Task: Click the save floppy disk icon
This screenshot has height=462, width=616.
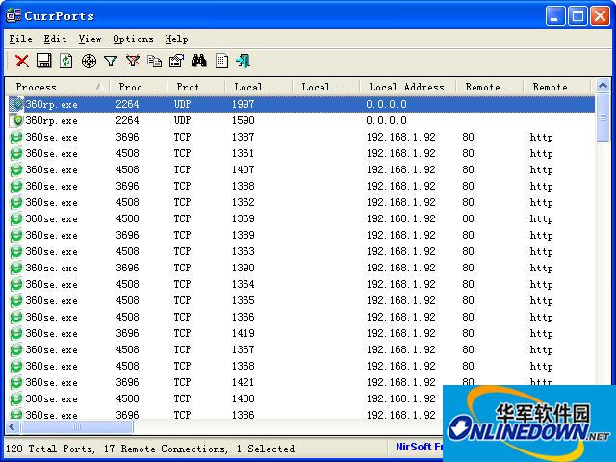Action: (43, 61)
